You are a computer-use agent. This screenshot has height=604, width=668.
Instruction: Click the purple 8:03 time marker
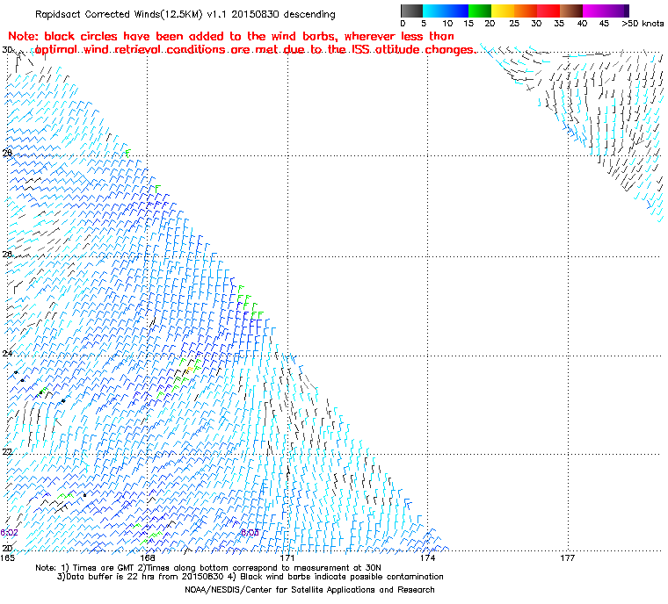pyautogui.click(x=250, y=533)
